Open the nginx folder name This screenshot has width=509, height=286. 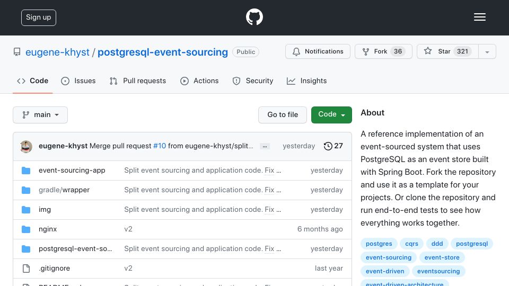click(48, 229)
